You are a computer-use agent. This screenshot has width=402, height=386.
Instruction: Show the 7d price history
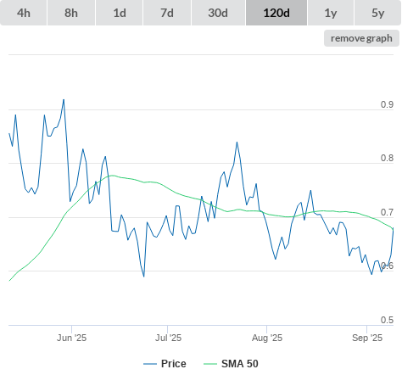pyautogui.click(x=167, y=13)
